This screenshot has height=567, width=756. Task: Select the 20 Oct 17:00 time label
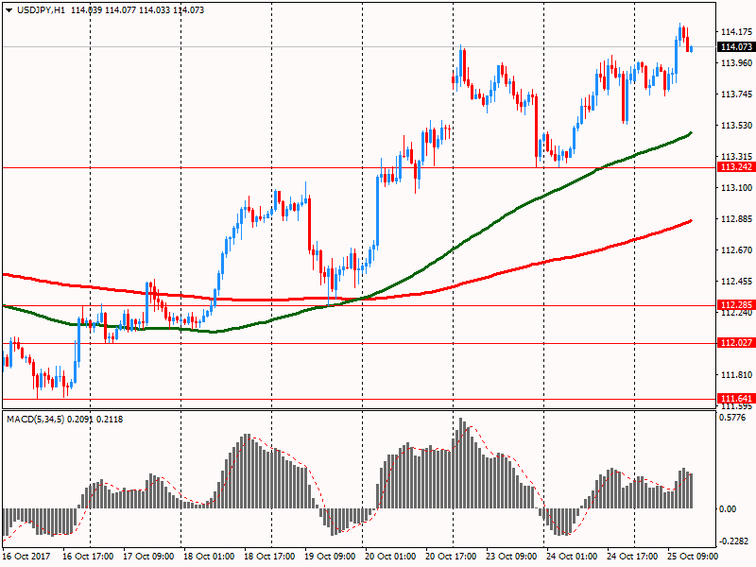pos(451,556)
